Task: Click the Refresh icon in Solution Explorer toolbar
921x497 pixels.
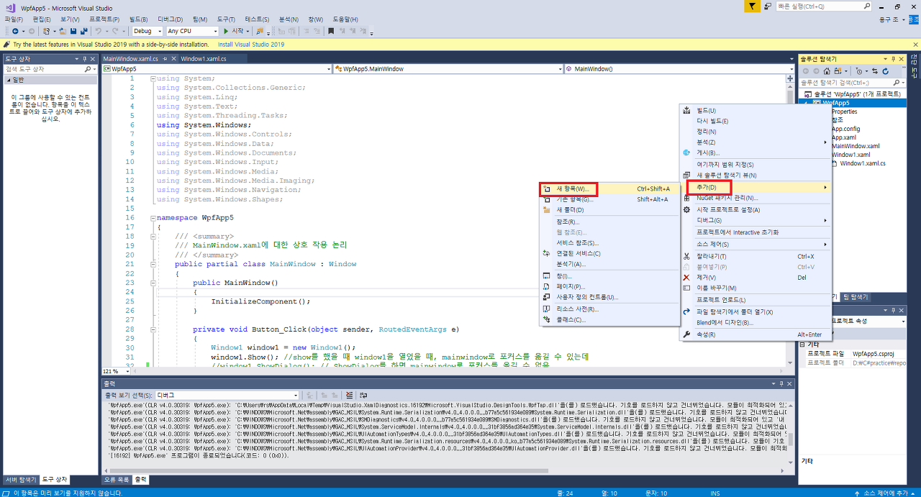Action: click(885, 71)
